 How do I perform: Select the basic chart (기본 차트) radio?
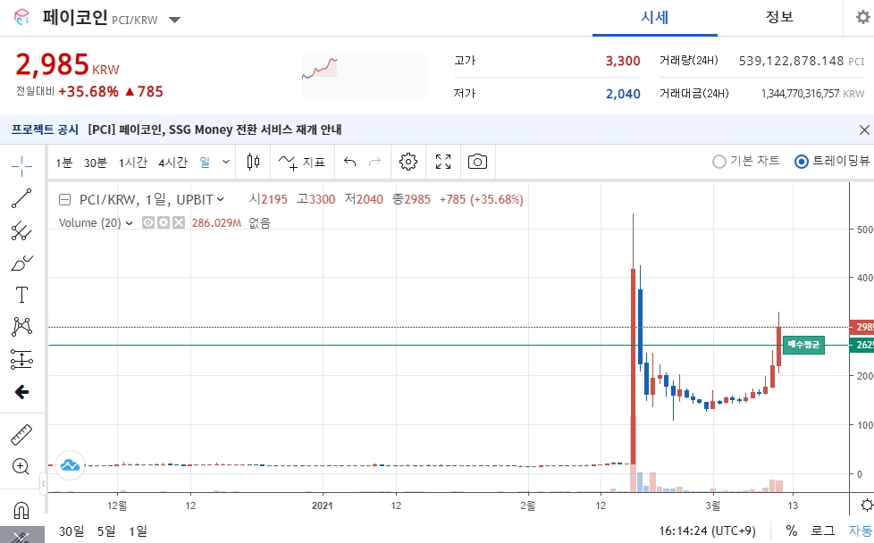tap(746, 162)
